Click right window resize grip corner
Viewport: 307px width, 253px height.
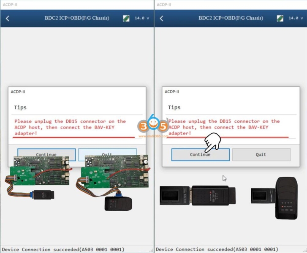coord(305,250)
